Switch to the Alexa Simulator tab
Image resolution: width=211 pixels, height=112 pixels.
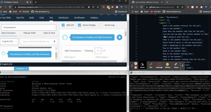pyautogui.click(x=8, y=33)
